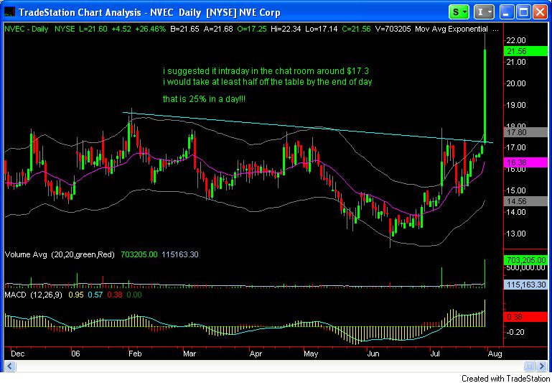
Task: Click the 500,000.00 volume axis label
Action: pyautogui.click(x=526, y=267)
